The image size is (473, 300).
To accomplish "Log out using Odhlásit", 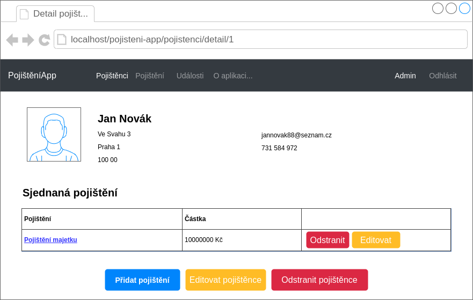I will (x=442, y=76).
